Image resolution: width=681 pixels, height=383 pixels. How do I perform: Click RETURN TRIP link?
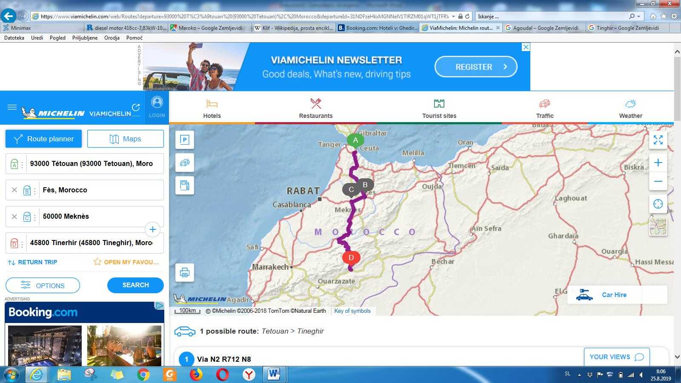(32, 262)
